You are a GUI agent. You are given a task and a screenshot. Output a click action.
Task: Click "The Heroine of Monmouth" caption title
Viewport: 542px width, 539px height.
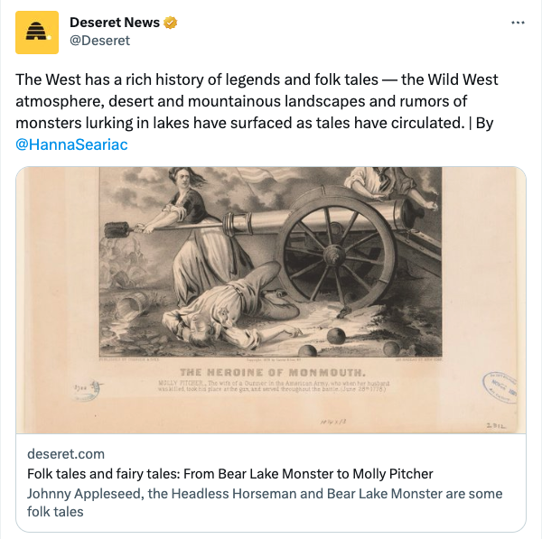tap(271, 372)
